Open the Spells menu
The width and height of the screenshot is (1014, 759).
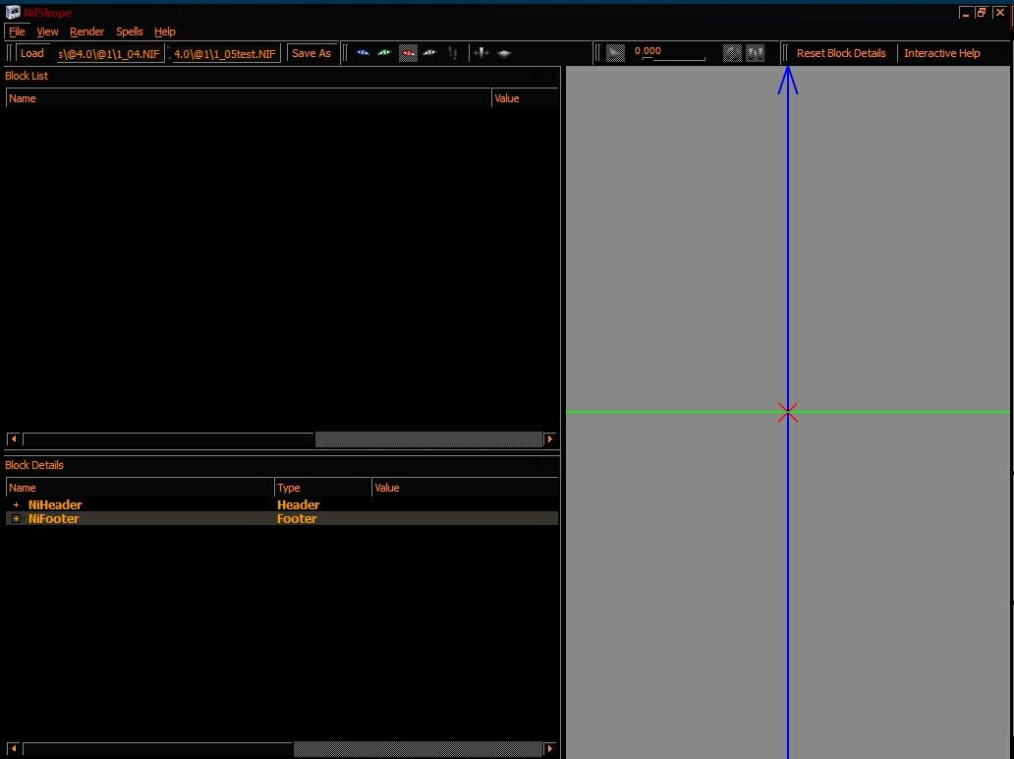click(130, 31)
